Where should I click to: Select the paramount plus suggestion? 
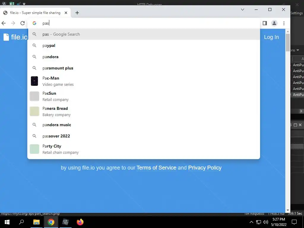(x=144, y=68)
